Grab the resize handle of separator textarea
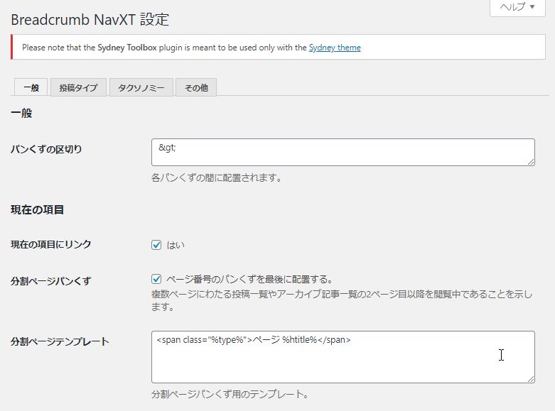Image resolution: width=555 pixels, height=411 pixels. (531, 162)
